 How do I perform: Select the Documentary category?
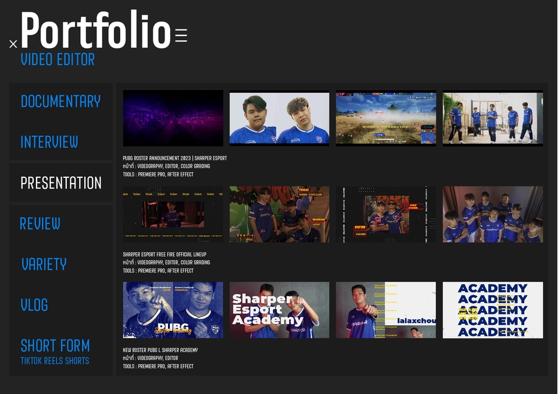pyautogui.click(x=61, y=102)
